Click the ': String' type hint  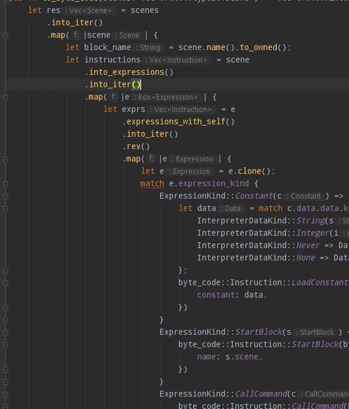pyautogui.click(x=148, y=48)
